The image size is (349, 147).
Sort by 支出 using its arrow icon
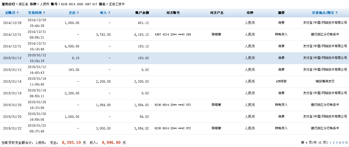78,13
